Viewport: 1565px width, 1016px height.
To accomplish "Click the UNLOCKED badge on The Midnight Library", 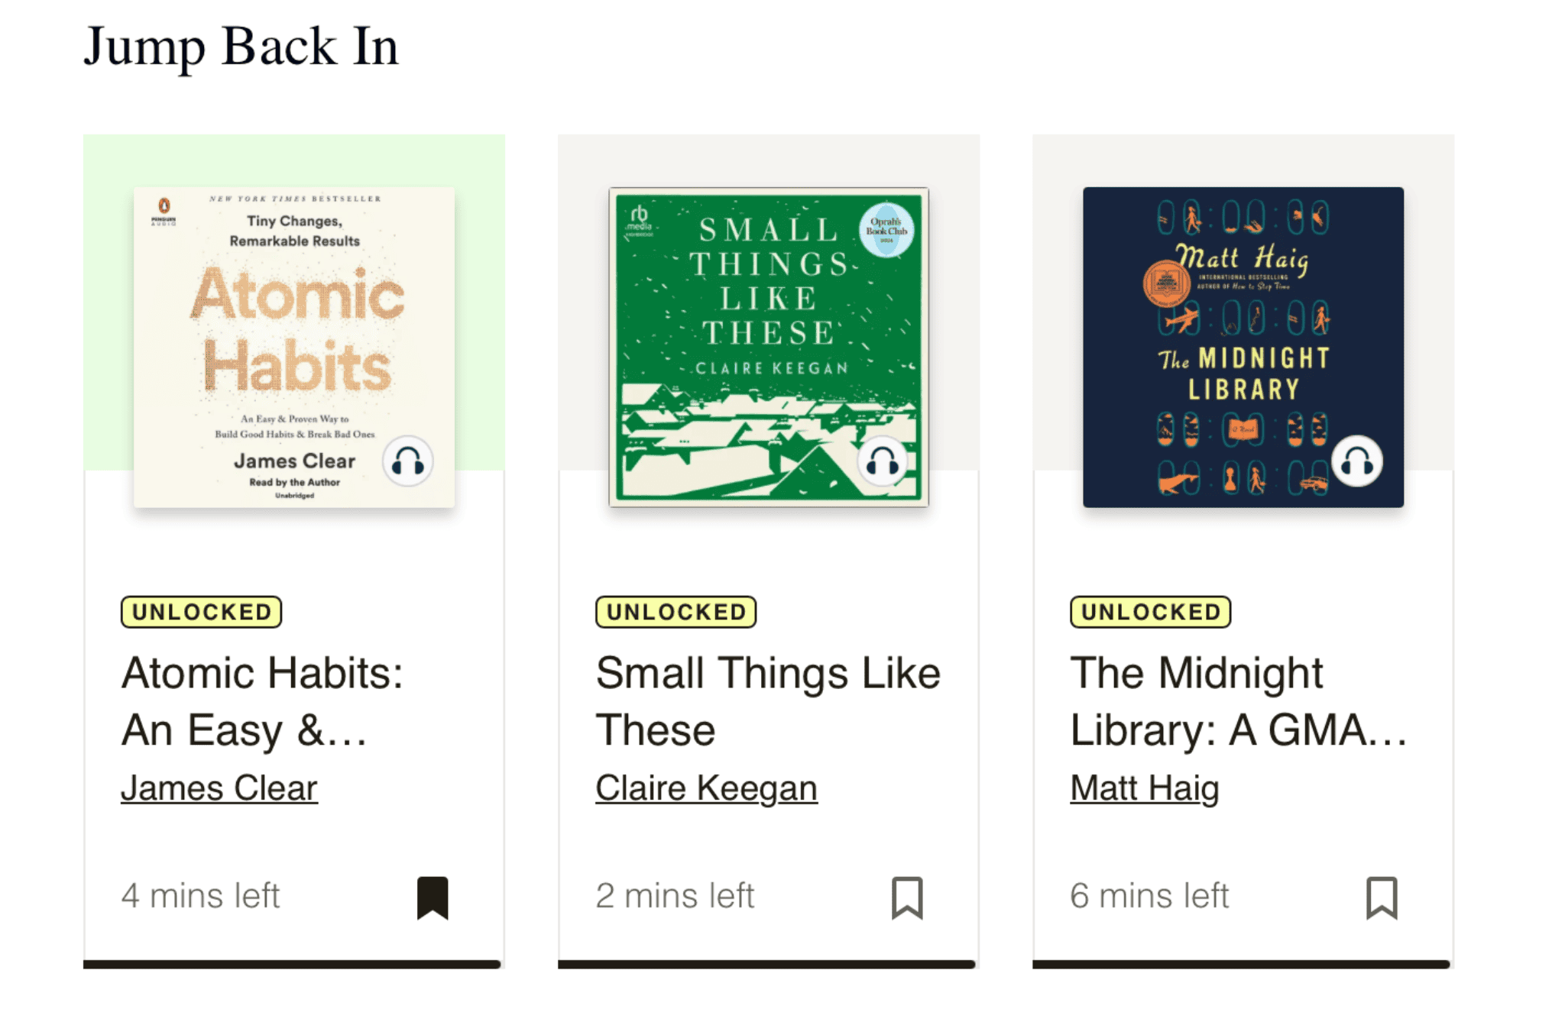I will [x=1151, y=610].
